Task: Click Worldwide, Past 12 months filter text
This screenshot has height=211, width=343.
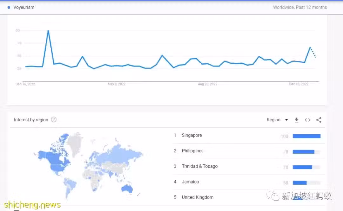Action: (300, 7)
